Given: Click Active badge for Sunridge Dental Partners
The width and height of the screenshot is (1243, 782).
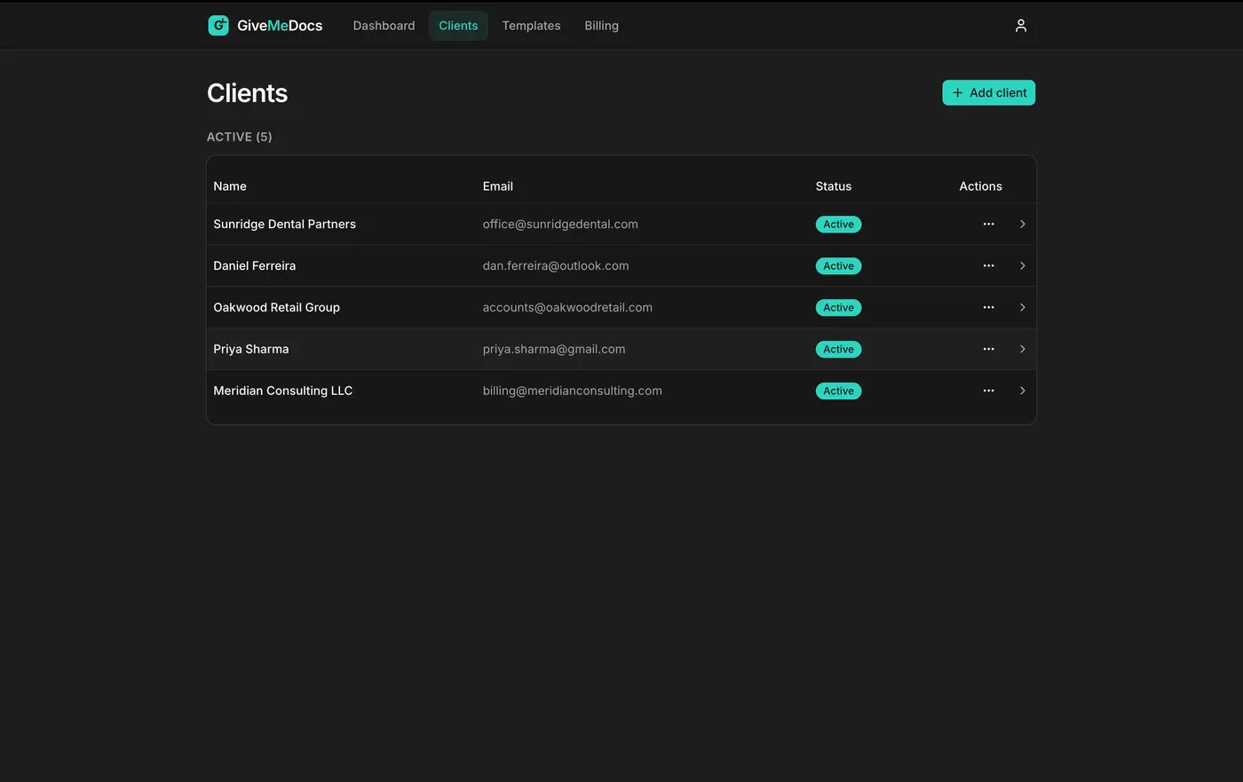Looking at the screenshot, I should [x=838, y=225].
